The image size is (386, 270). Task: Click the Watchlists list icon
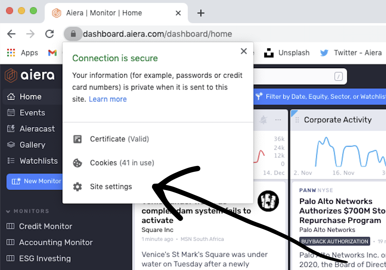(x=11, y=161)
